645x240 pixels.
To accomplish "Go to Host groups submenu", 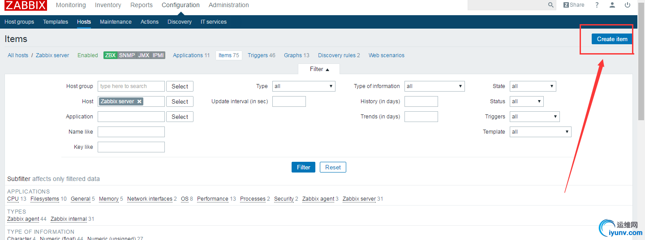I will pos(19,22).
